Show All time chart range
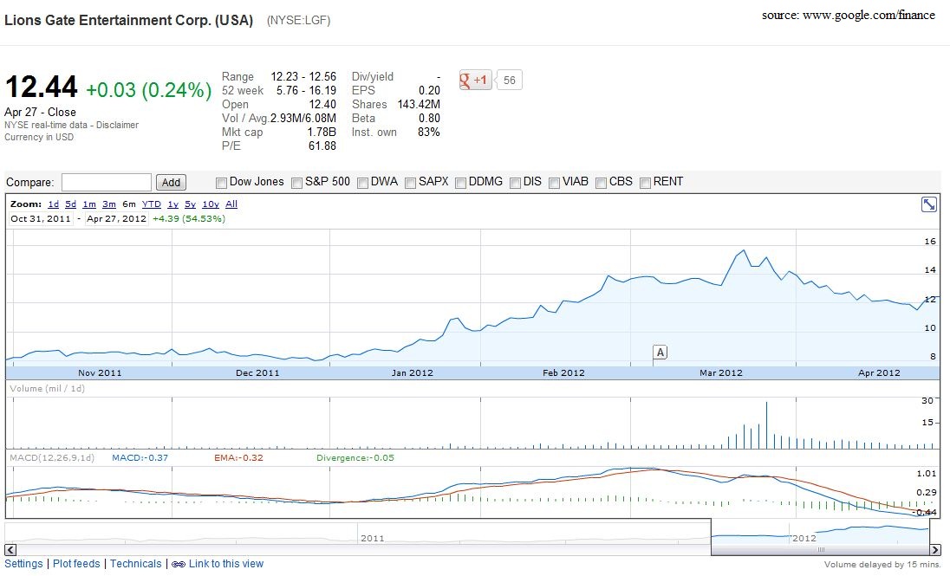950x576 pixels. click(x=231, y=204)
